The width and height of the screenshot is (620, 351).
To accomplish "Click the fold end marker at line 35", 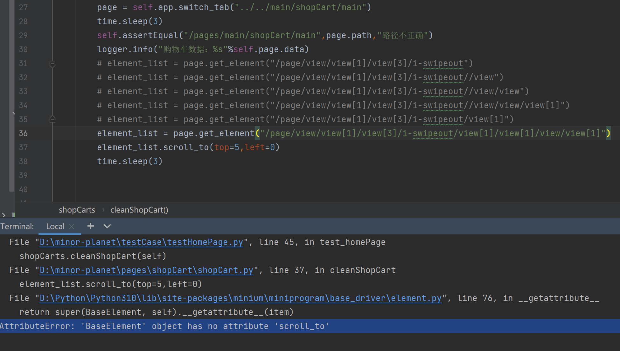I will coord(52,119).
